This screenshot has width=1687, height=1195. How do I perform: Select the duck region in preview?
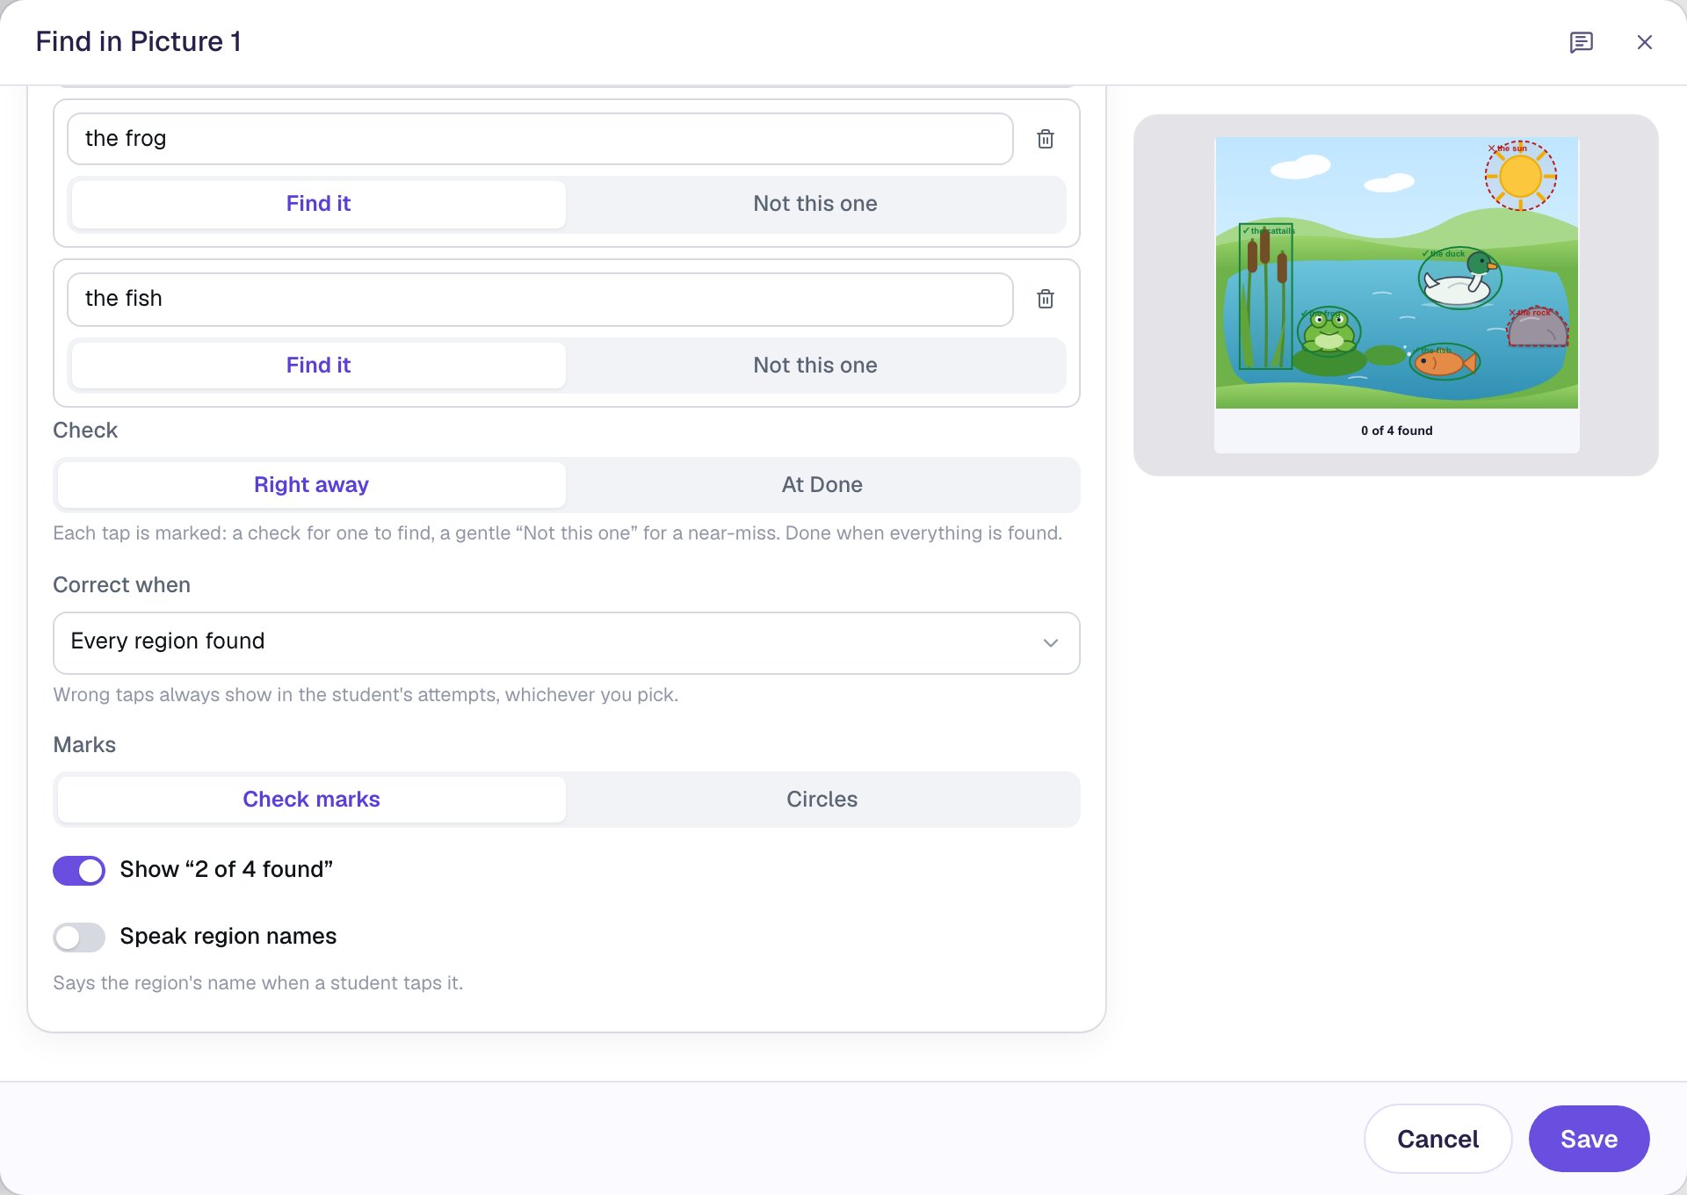pos(1459,279)
